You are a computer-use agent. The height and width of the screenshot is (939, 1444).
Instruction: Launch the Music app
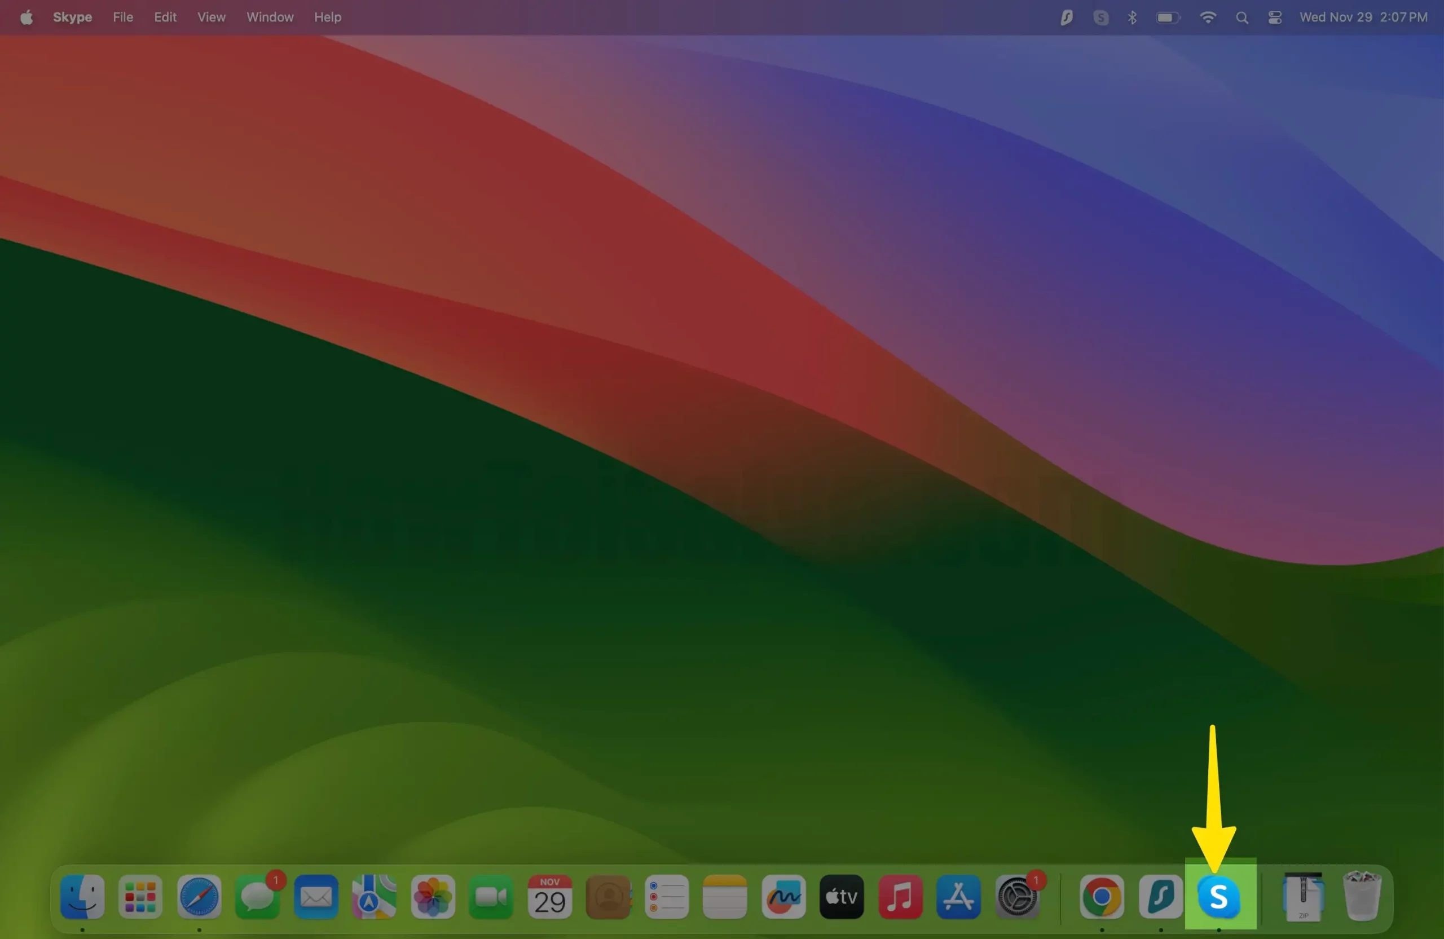[900, 897]
